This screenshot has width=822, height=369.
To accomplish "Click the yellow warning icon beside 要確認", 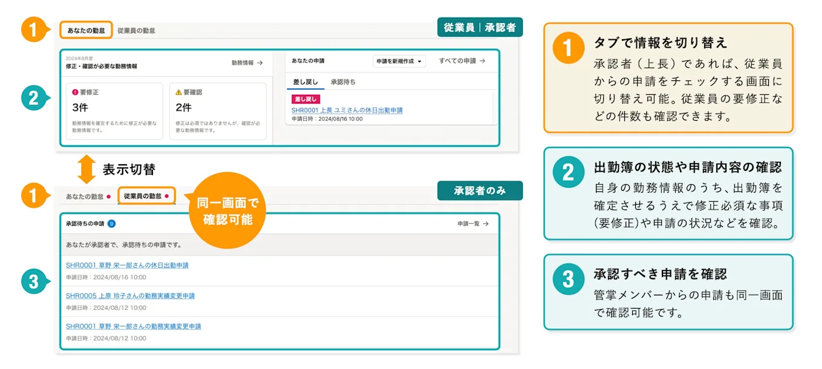I will (178, 92).
